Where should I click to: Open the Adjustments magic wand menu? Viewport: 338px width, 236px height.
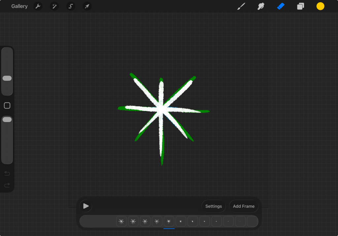point(54,6)
